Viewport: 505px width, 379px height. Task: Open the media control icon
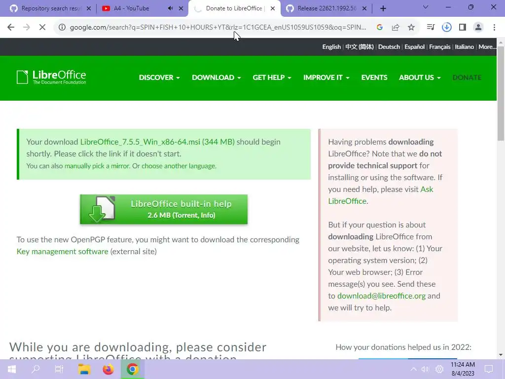click(431, 28)
